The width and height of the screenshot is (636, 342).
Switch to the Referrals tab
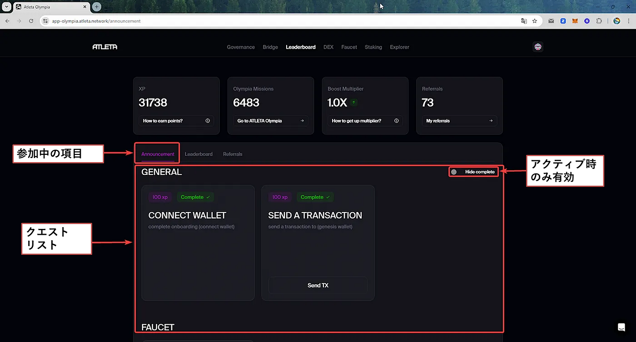click(233, 154)
